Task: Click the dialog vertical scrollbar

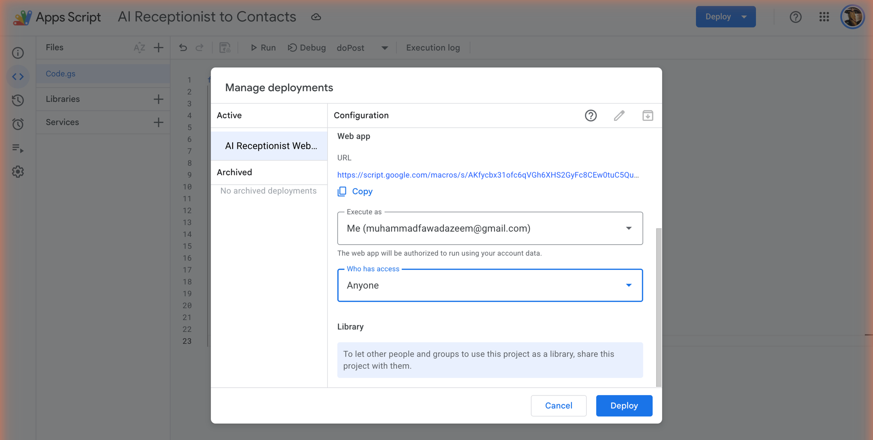Action: (659, 307)
